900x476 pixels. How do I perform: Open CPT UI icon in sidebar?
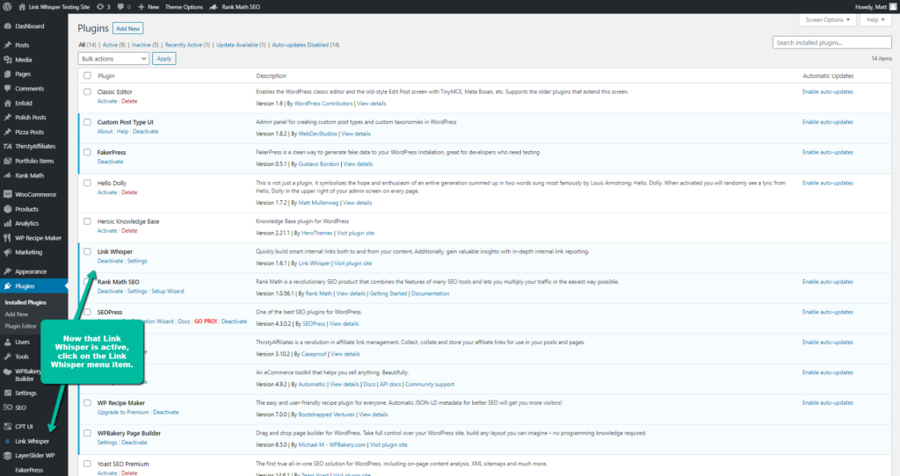tap(7, 427)
